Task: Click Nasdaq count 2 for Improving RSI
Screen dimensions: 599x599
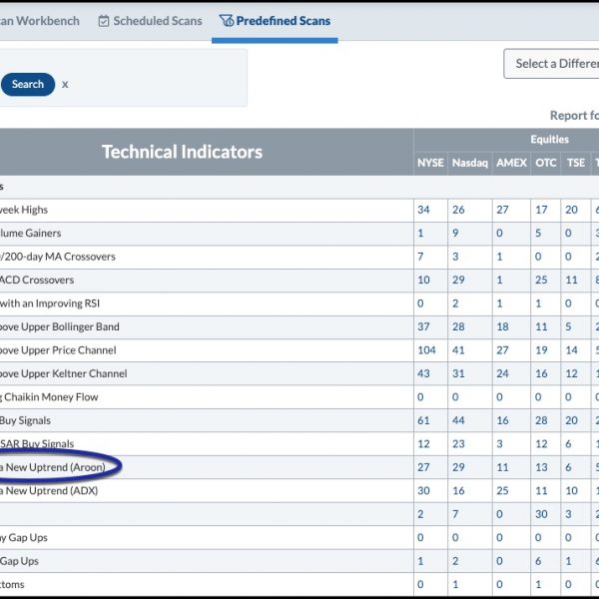Action: coord(455,303)
